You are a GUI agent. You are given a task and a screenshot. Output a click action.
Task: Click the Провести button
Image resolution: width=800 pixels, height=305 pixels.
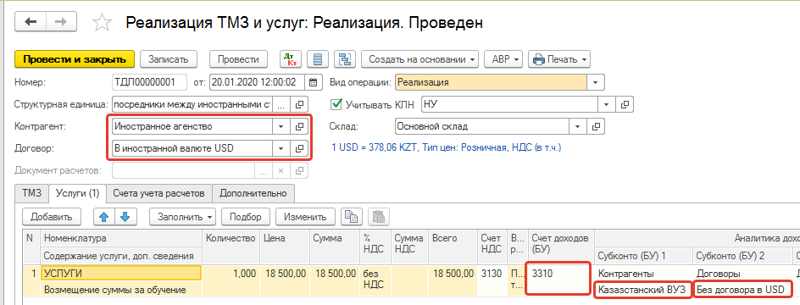[238, 59]
